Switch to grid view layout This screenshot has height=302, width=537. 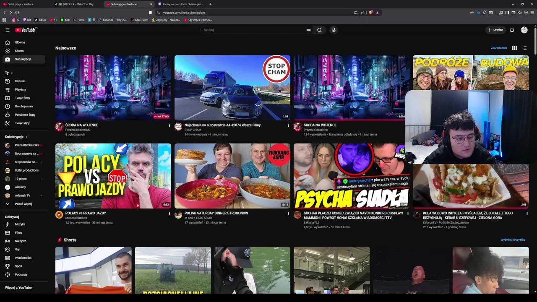pos(514,48)
